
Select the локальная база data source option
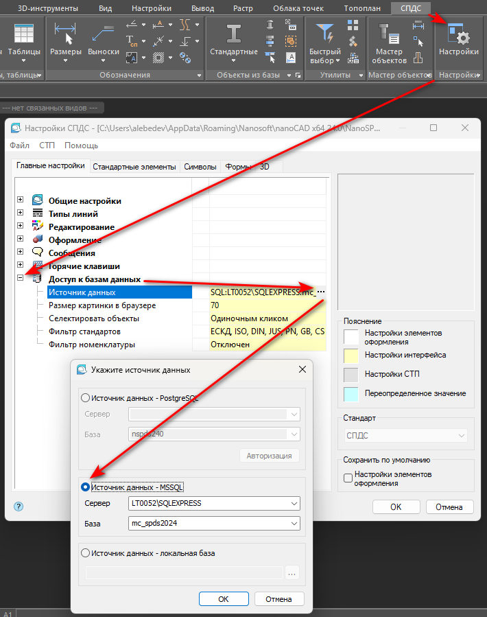(86, 552)
